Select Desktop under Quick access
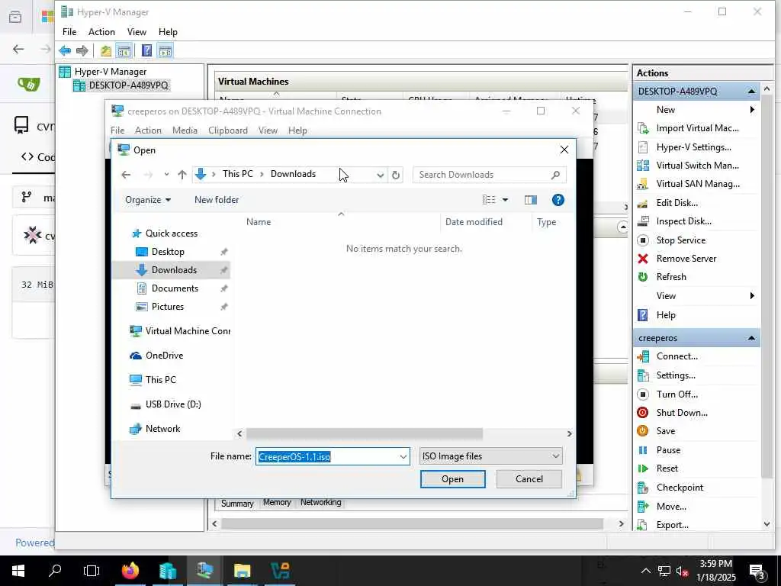Image resolution: width=781 pixels, height=586 pixels. point(168,252)
